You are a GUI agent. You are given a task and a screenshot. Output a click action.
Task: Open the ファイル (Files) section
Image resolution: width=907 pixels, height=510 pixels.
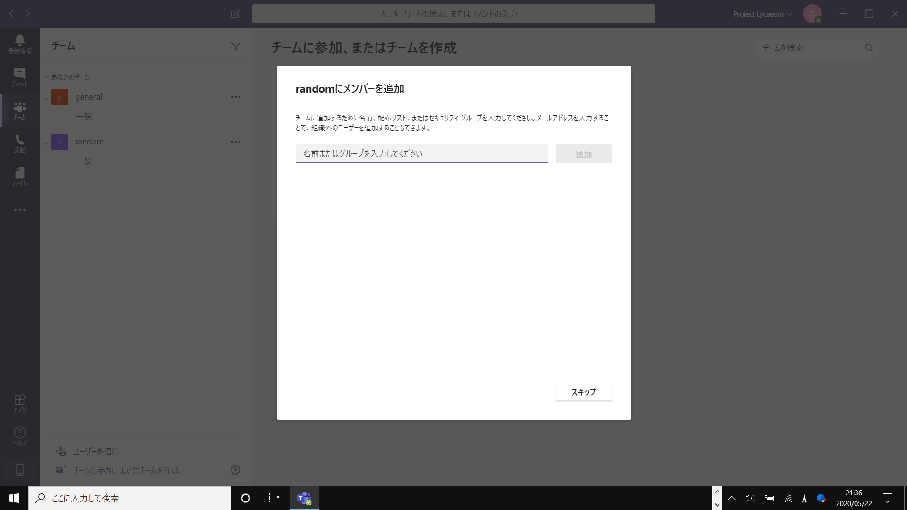19,176
